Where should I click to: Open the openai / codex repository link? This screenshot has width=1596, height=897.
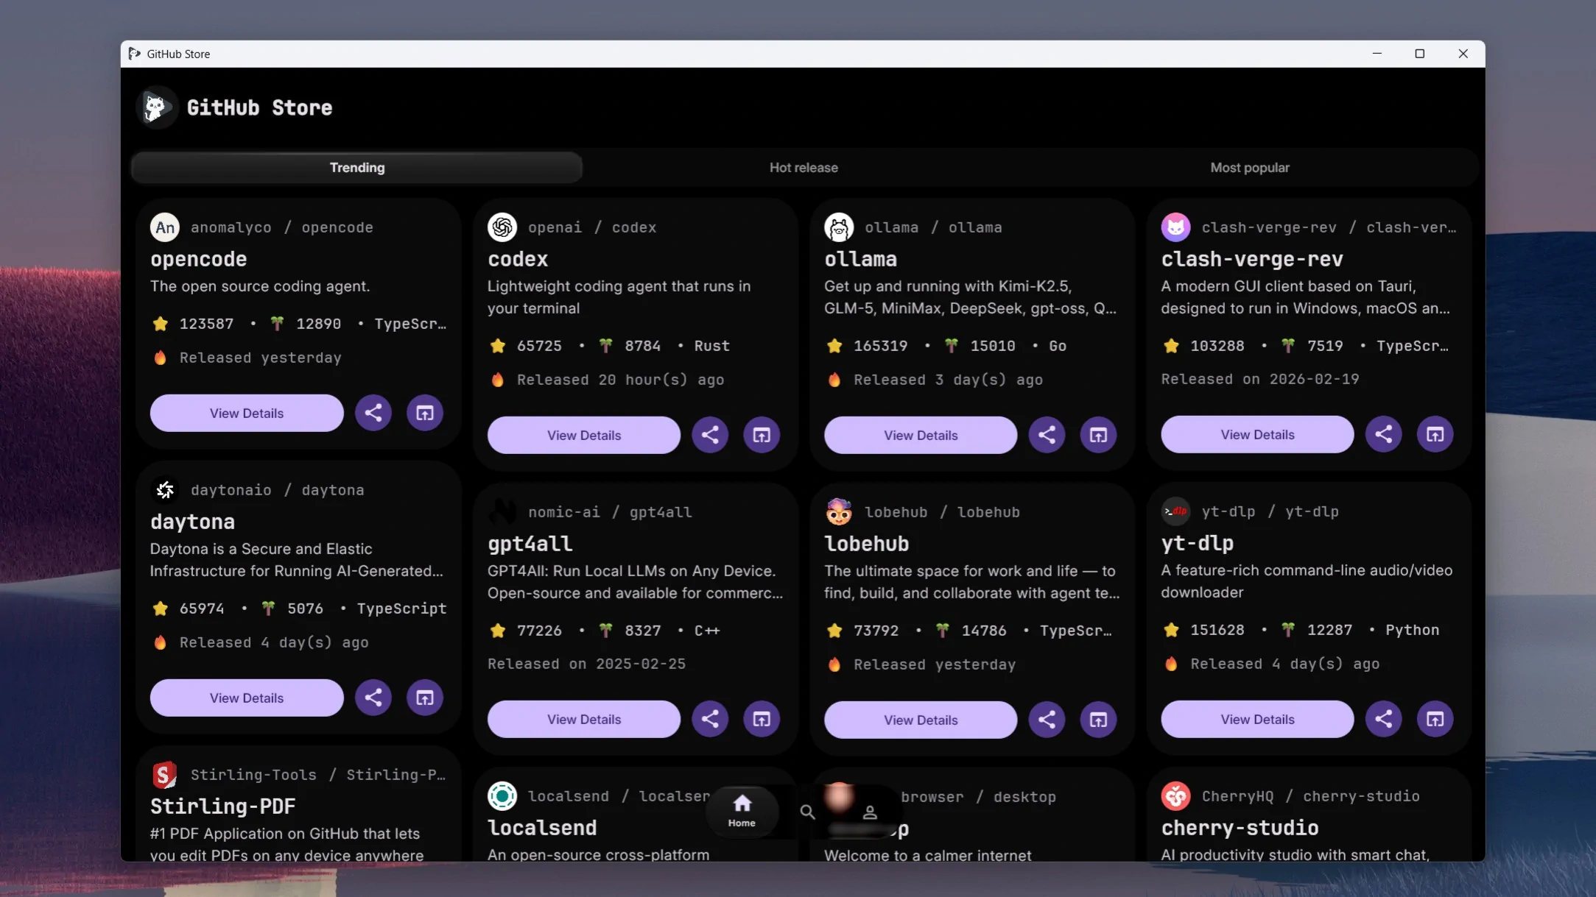coord(595,227)
